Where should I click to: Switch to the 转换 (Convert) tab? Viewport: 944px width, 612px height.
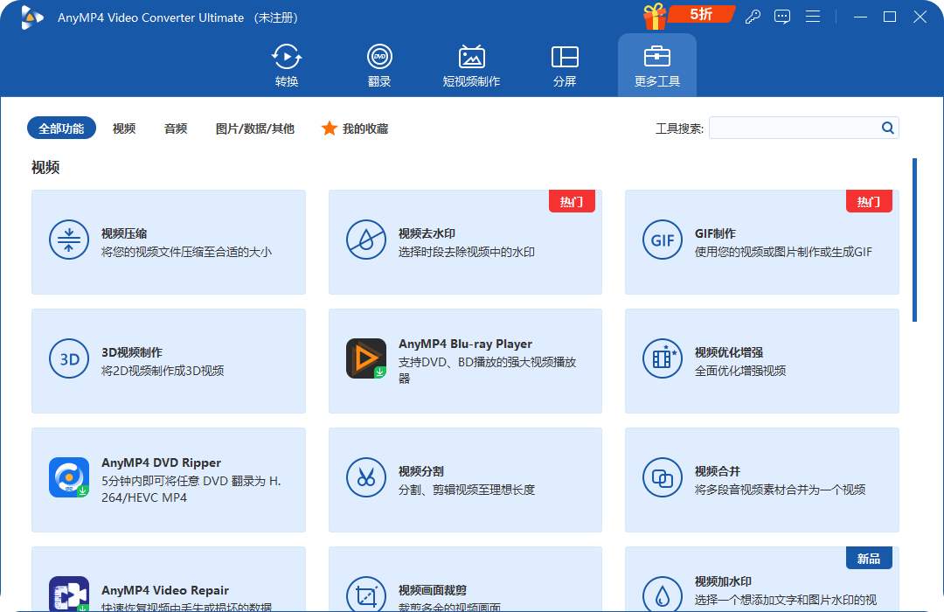(x=287, y=66)
